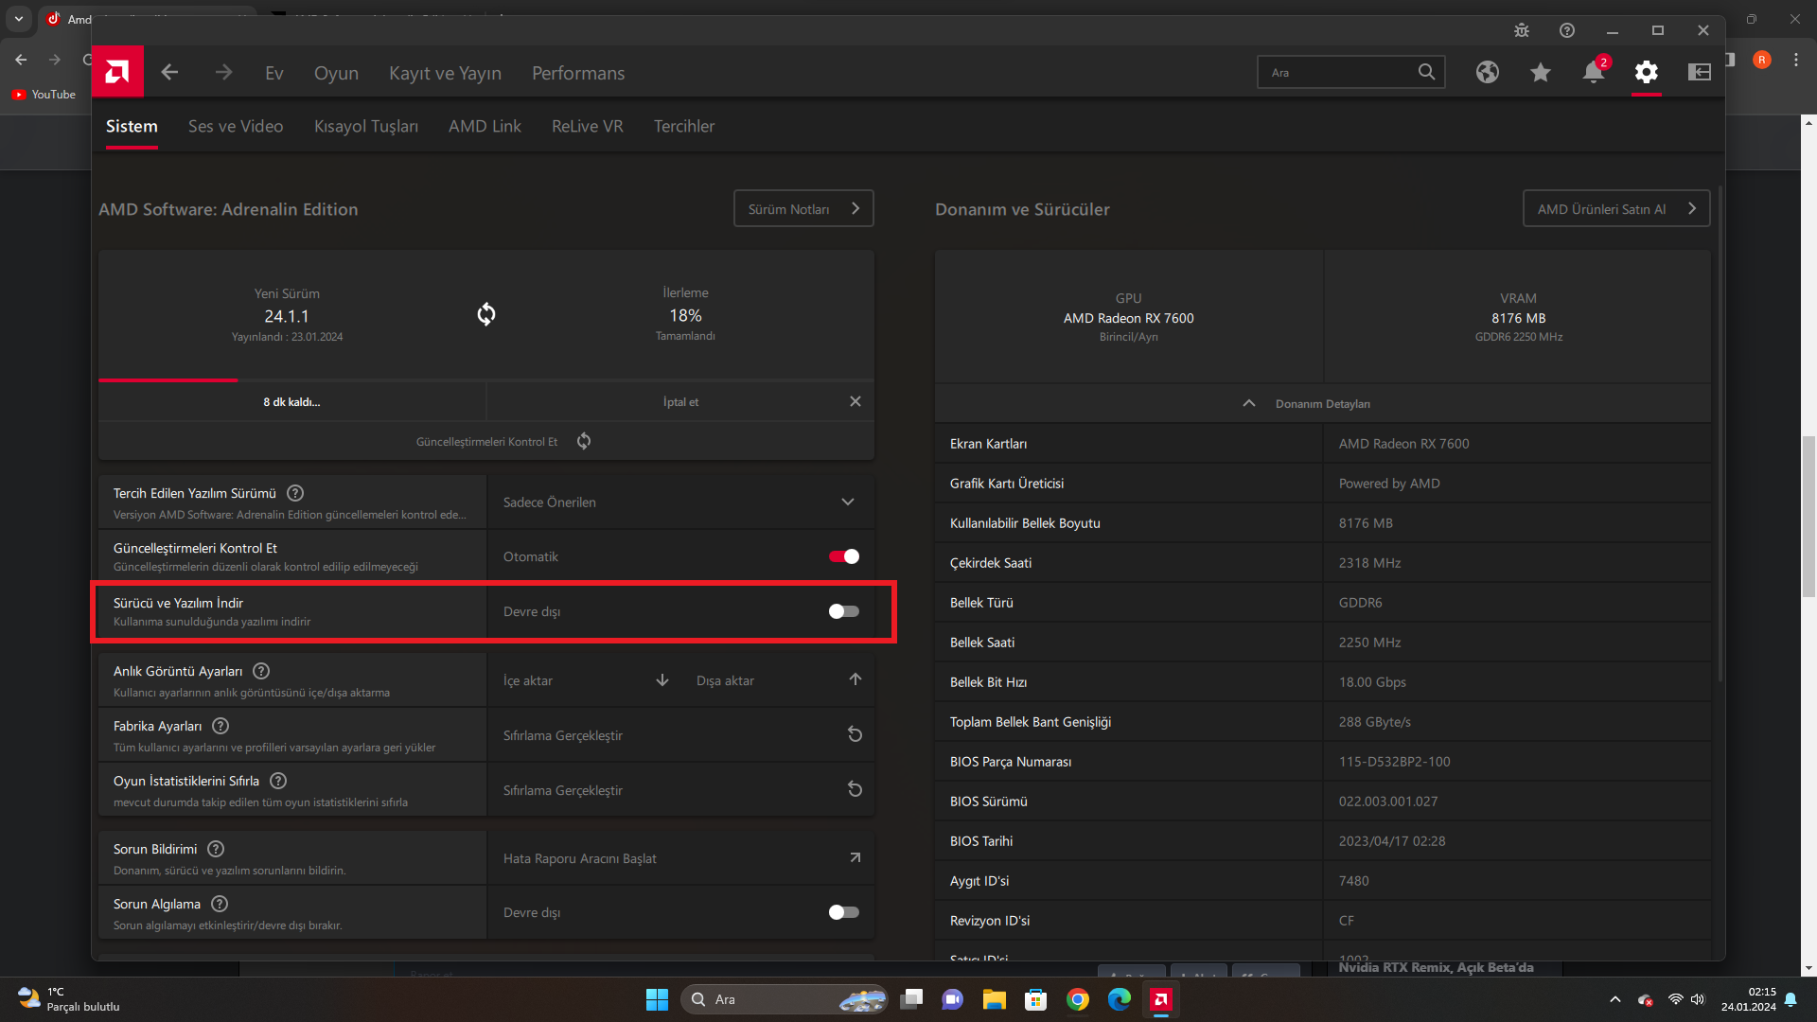Open the Ev menu

point(274,73)
